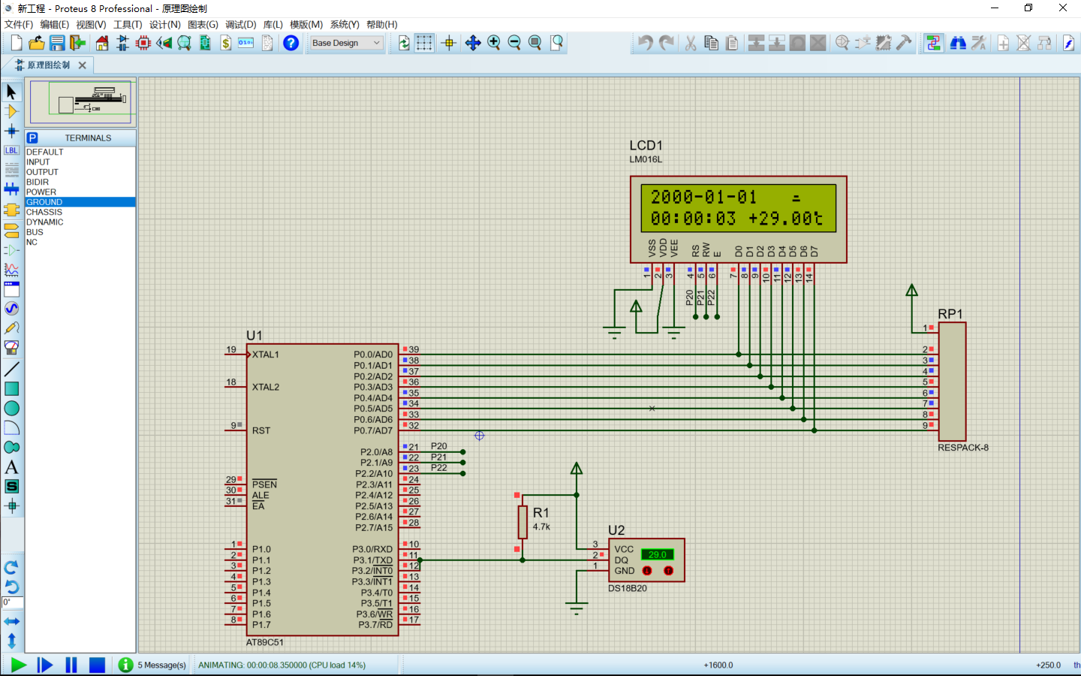Select the 2D Graphics Text tool
The width and height of the screenshot is (1081, 676).
(x=11, y=466)
